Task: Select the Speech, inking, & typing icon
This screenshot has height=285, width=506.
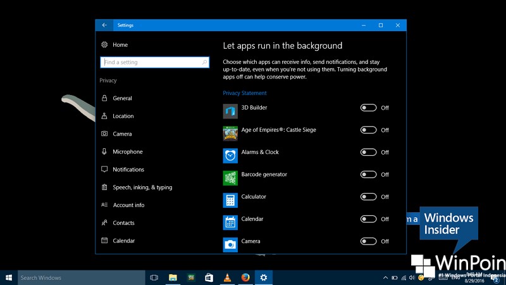Action: click(104, 187)
